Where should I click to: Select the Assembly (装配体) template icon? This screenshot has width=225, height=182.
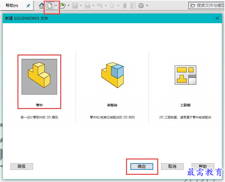point(112,75)
